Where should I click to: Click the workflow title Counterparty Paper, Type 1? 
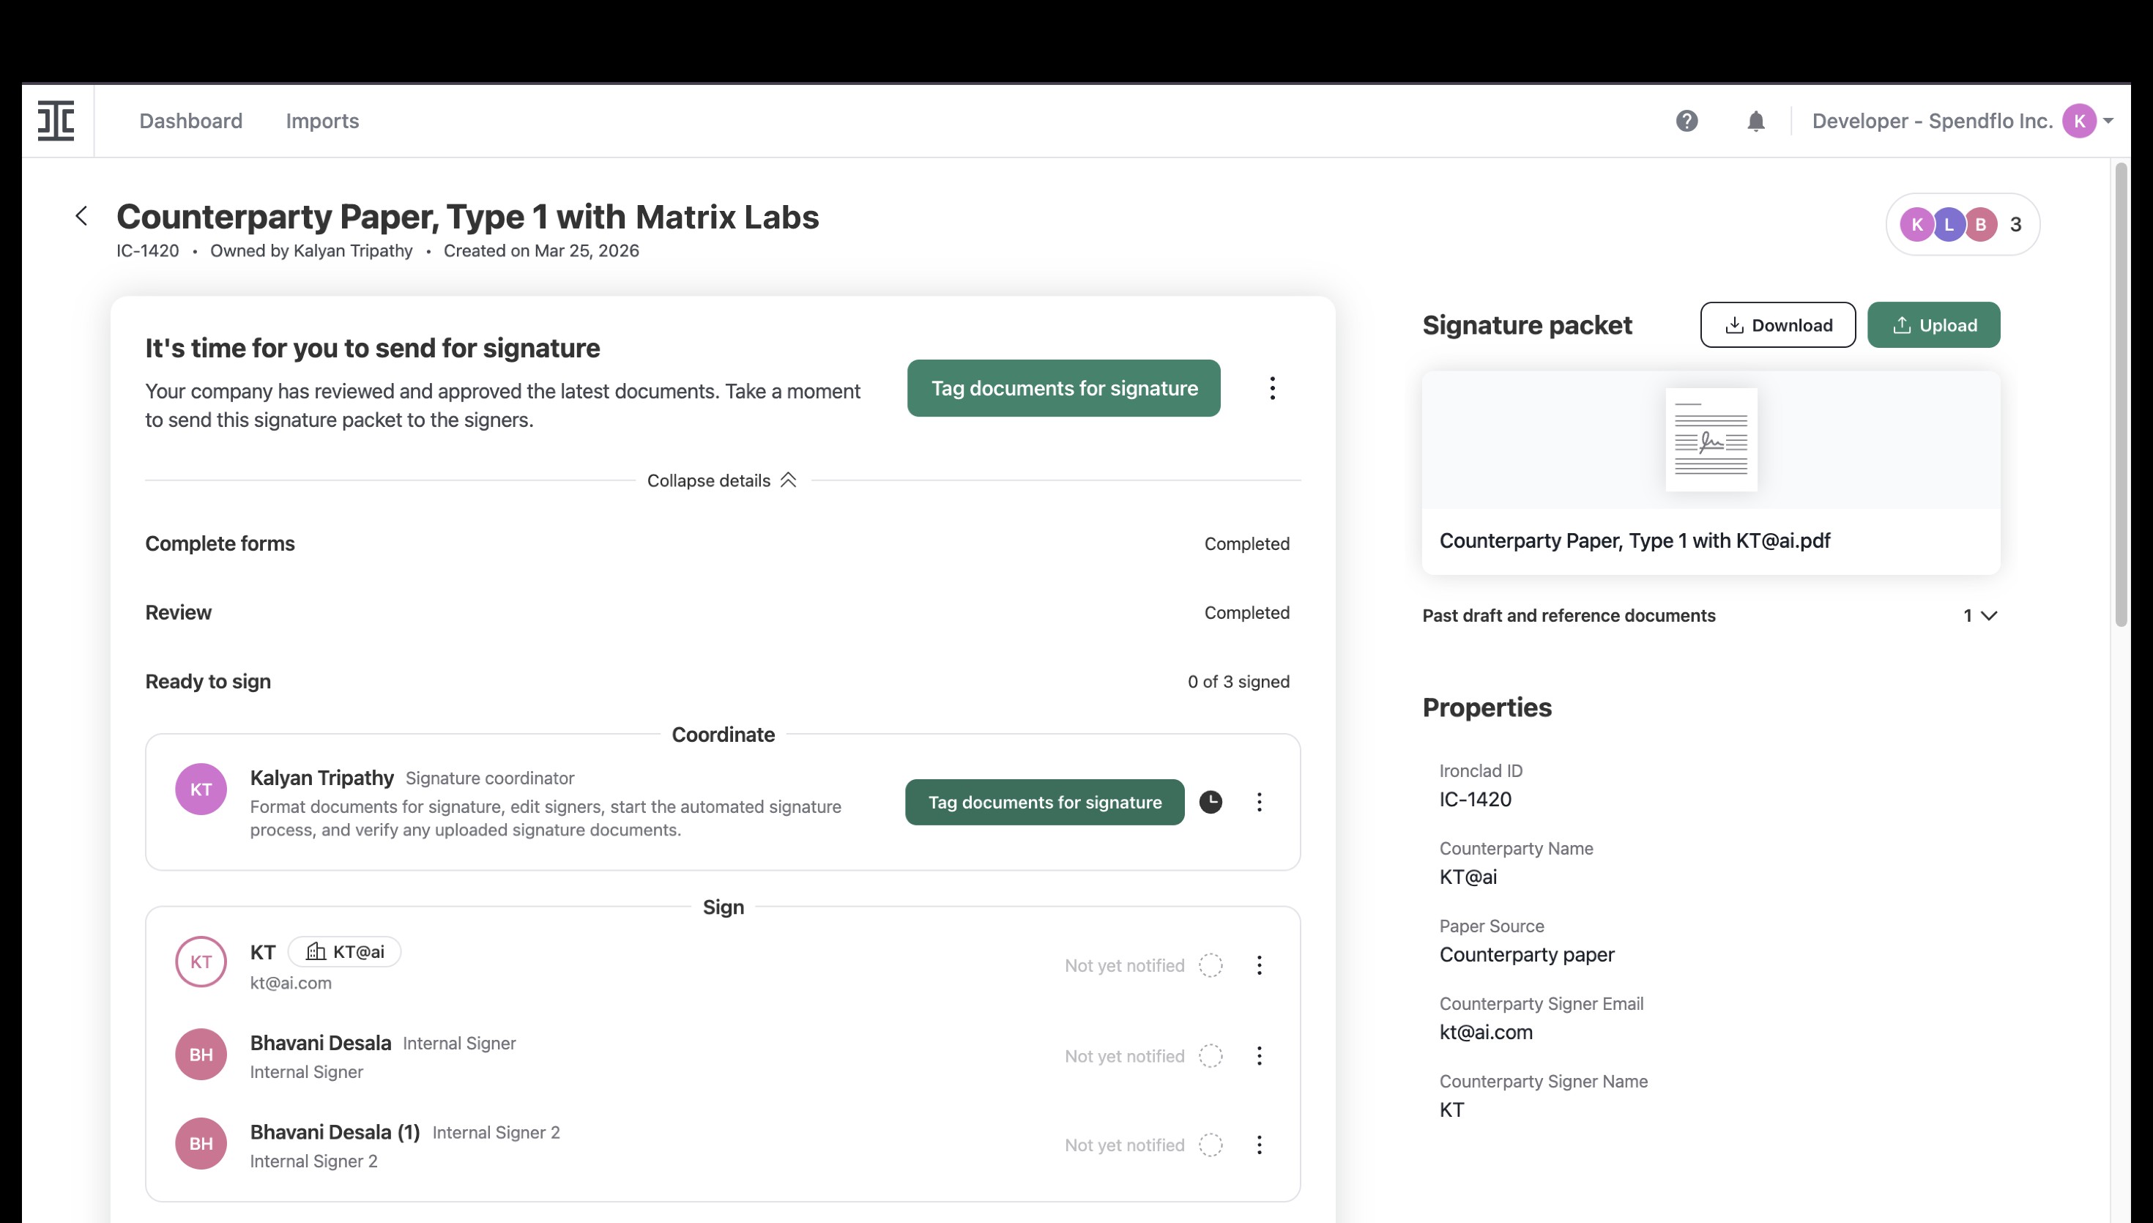click(468, 217)
